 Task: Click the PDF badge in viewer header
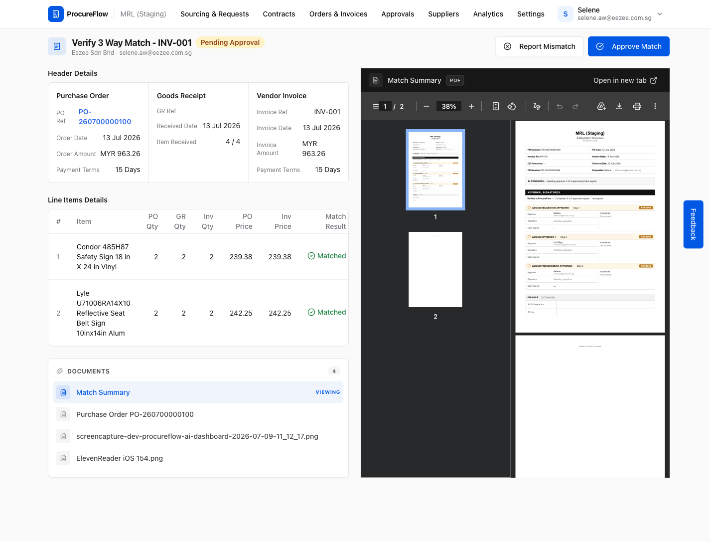tap(455, 80)
